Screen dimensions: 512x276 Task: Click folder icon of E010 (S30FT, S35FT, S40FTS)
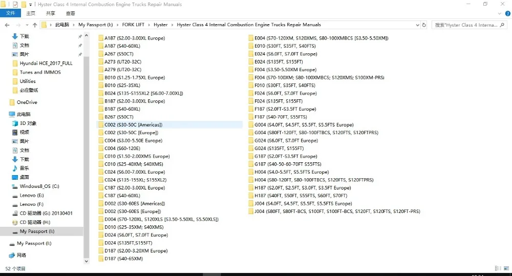click(x=251, y=46)
